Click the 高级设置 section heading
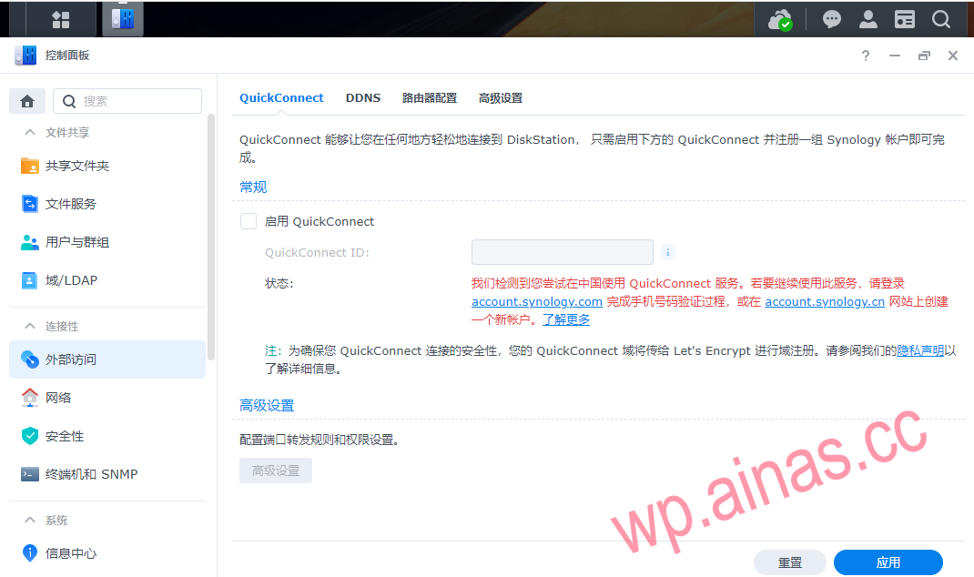Viewport: 974px width, 577px height. tap(267, 406)
